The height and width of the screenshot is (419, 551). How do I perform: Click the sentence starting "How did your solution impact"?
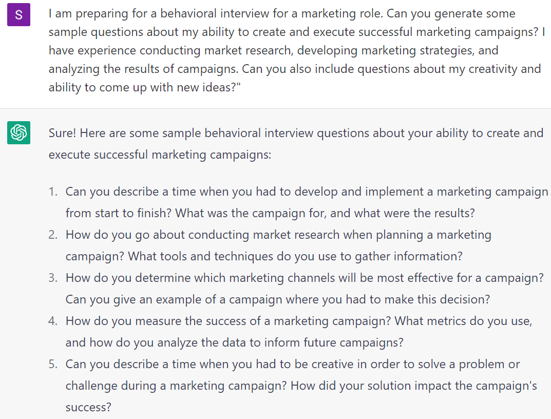tap(413, 386)
